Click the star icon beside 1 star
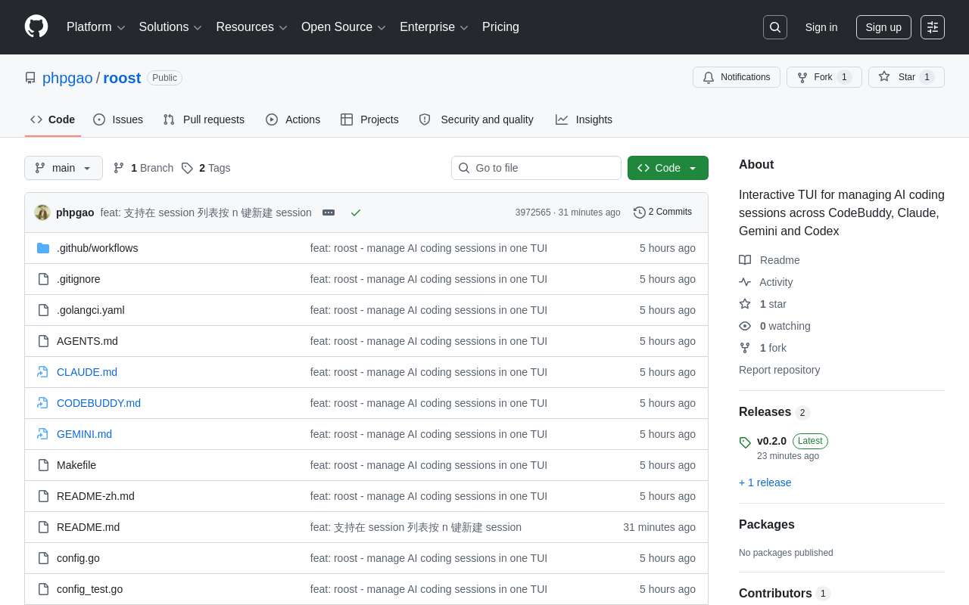 click(745, 304)
